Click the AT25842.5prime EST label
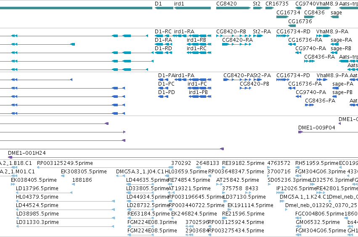 pos(237,180)
